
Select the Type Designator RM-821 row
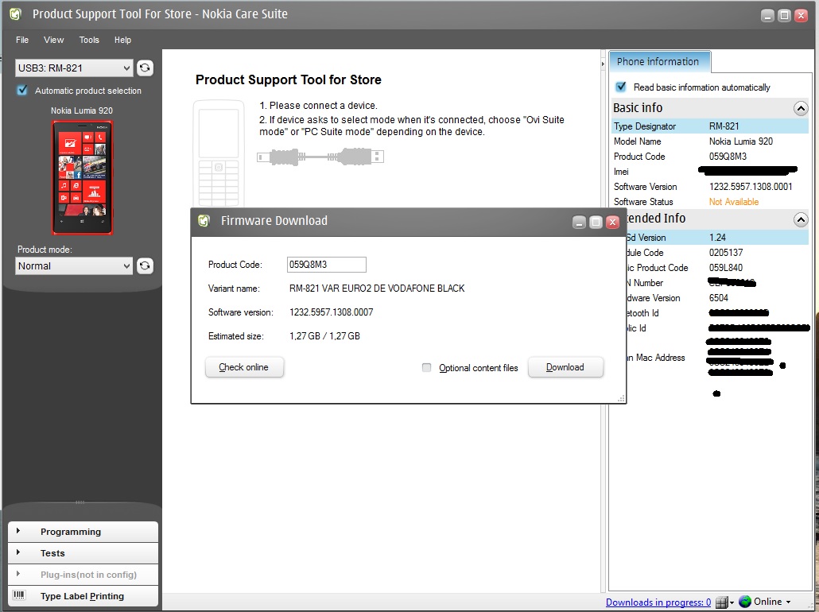(x=710, y=126)
